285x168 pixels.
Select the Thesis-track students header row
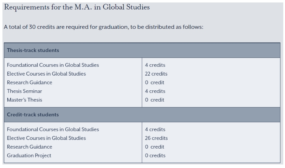pos(142,50)
